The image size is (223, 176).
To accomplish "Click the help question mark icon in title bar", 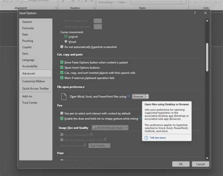I will [x=195, y=13].
